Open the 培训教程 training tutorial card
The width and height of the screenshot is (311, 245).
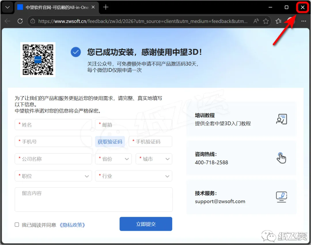(241, 119)
